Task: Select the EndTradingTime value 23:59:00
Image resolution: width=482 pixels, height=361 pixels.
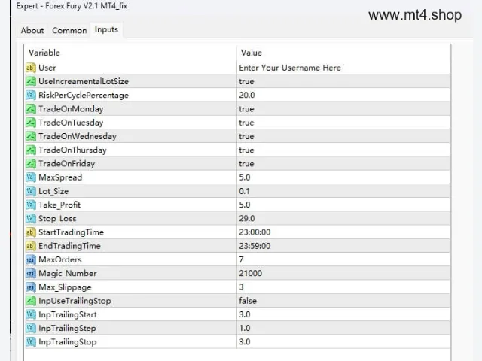Action: pos(255,246)
